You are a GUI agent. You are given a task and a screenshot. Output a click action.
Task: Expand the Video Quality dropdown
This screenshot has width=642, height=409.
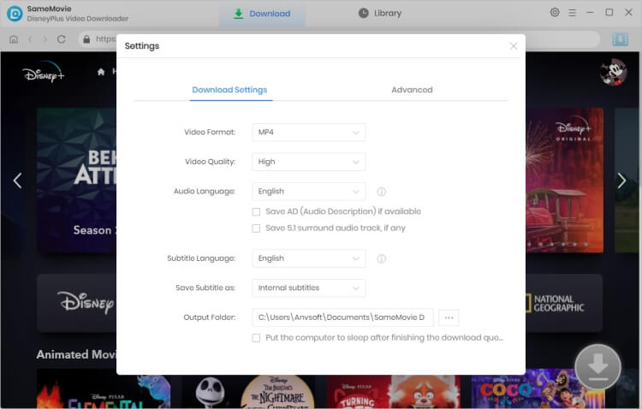(308, 162)
